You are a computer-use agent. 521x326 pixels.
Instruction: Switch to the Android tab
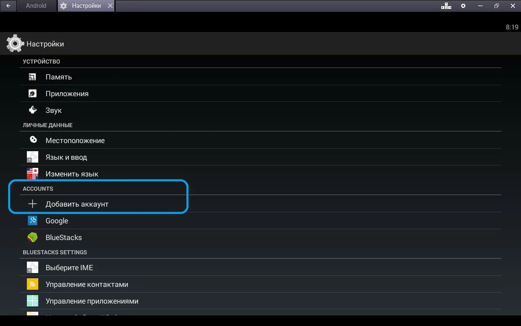[36, 6]
